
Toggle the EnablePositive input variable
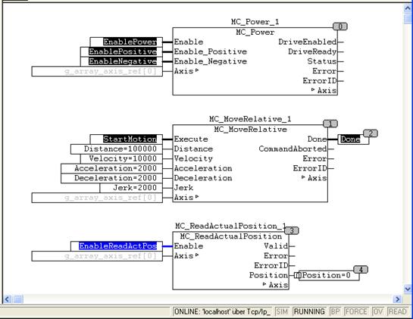point(121,52)
